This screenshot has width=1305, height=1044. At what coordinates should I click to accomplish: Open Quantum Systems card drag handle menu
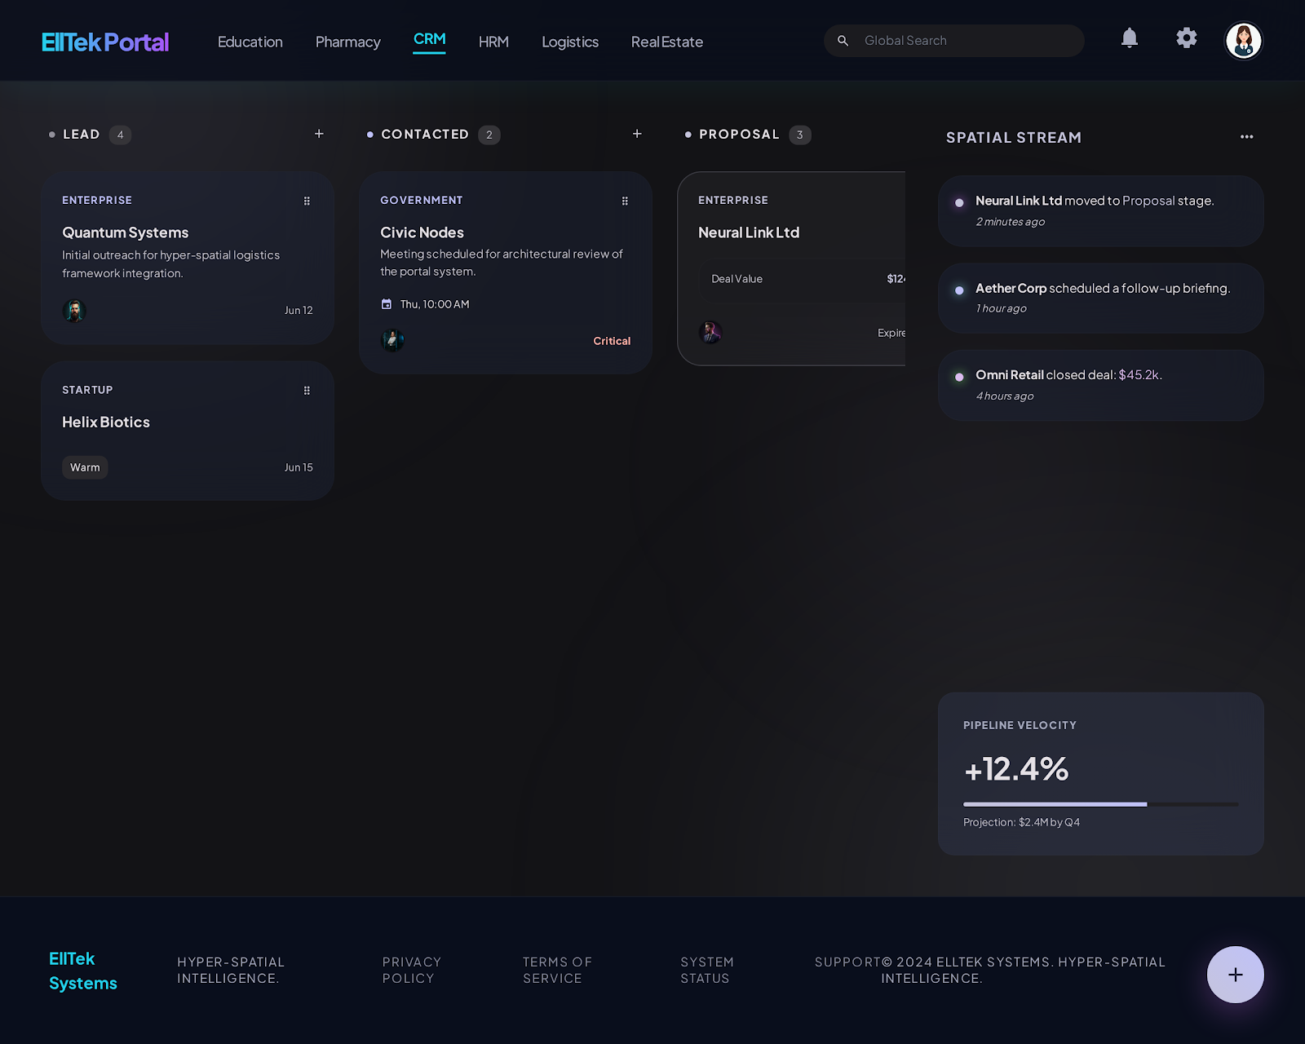coord(307,201)
